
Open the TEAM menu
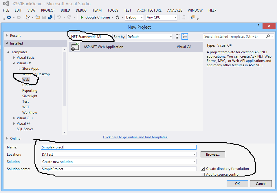point(97,10)
